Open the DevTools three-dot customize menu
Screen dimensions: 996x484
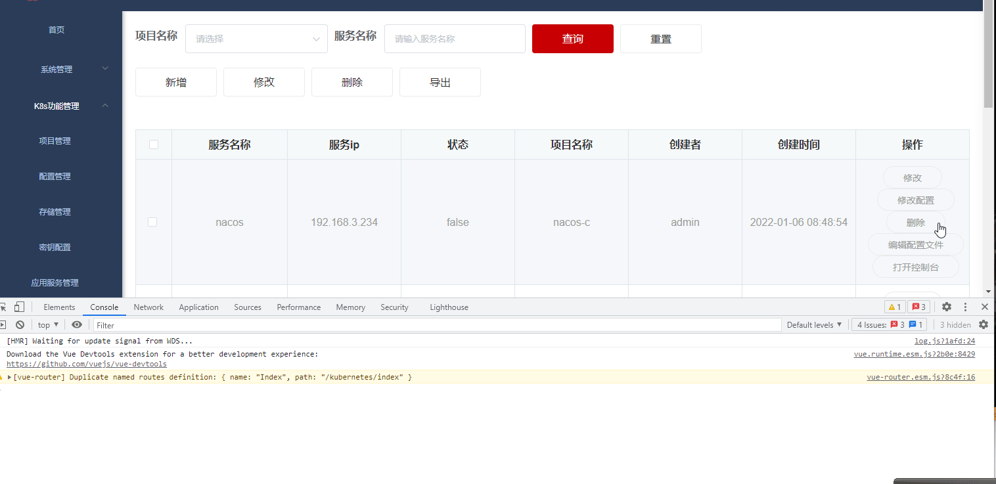(x=966, y=307)
